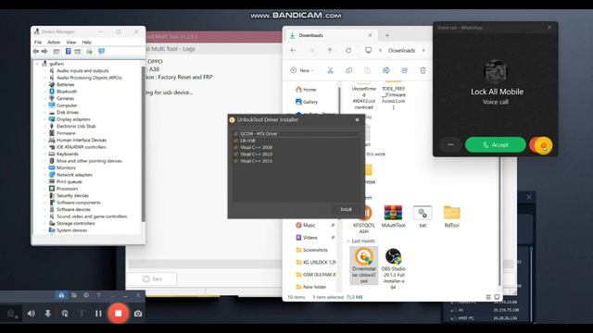Toggle Visual C++ 2015 checkbox
Image resolution: width=593 pixels, height=333 pixels.
tap(236, 161)
